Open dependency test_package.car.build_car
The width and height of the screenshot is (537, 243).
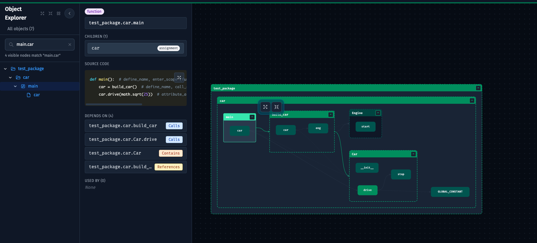click(x=136, y=126)
